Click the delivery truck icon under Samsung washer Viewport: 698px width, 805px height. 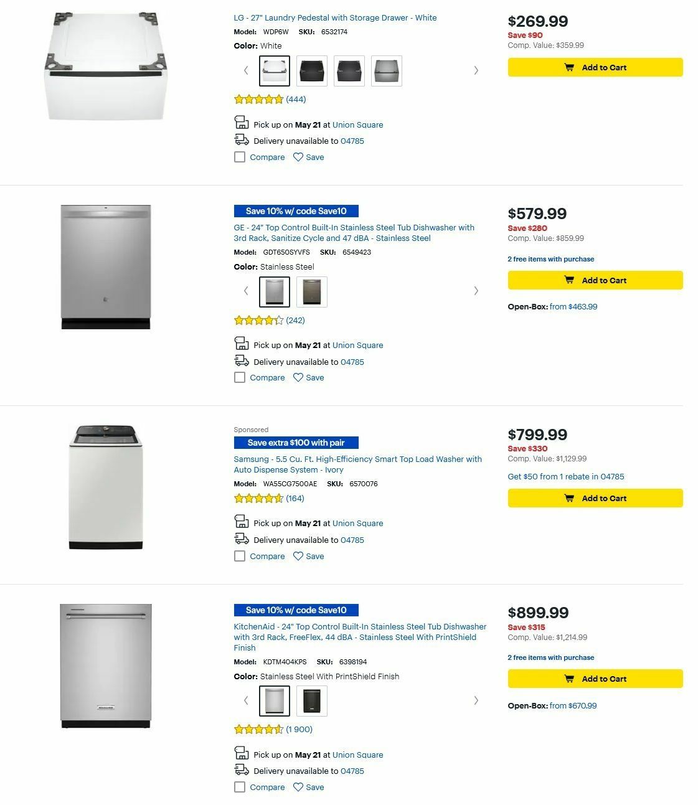pyautogui.click(x=241, y=538)
